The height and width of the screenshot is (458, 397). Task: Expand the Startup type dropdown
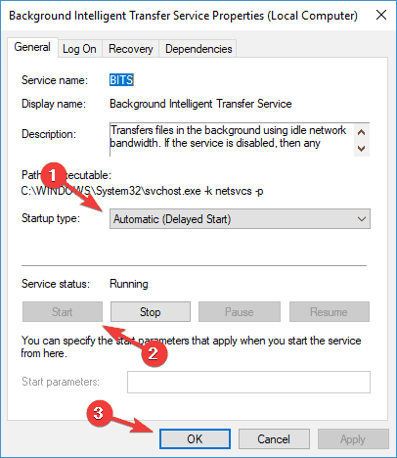tap(240, 219)
